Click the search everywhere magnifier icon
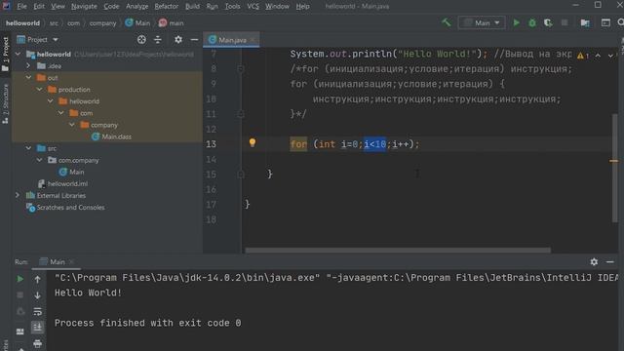Screen dimensions: 624x351 [x=620, y=22]
